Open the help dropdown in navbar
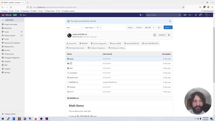 pos(201,15)
